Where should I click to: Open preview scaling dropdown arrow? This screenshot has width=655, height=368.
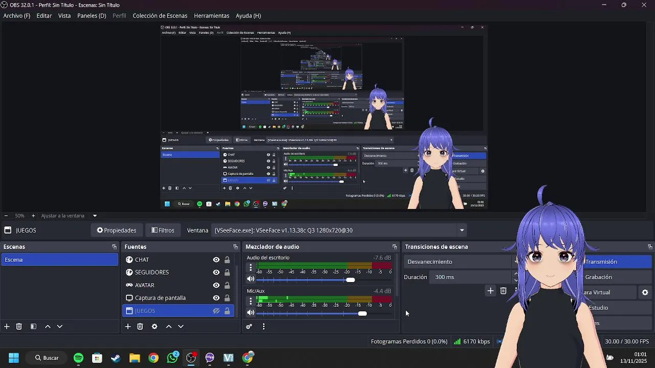[x=95, y=216]
